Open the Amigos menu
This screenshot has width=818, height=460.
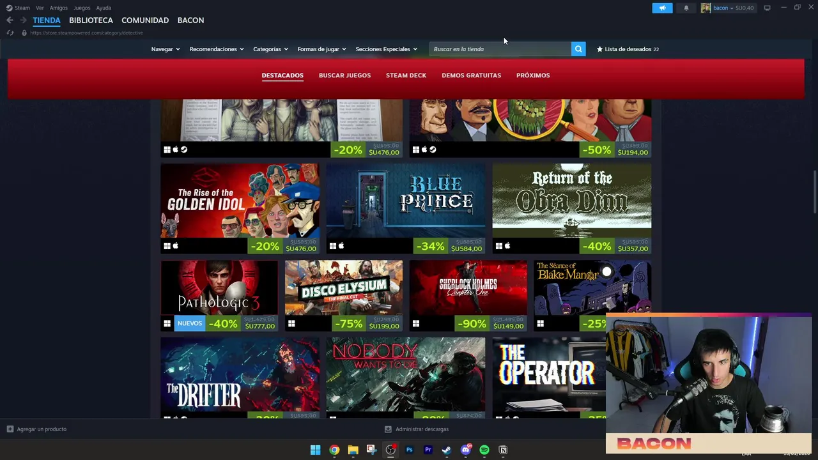(x=59, y=8)
